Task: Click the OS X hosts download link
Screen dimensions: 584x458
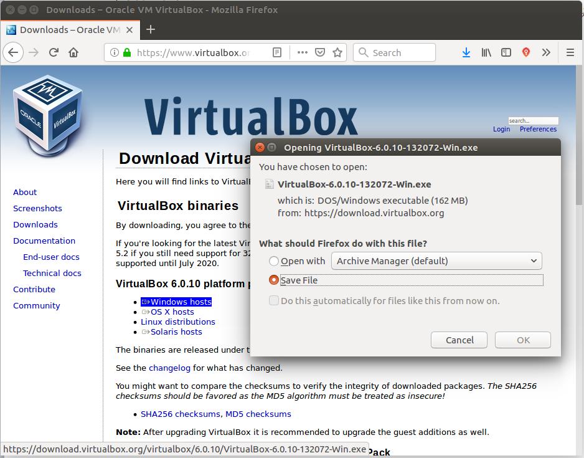Action: (x=167, y=312)
